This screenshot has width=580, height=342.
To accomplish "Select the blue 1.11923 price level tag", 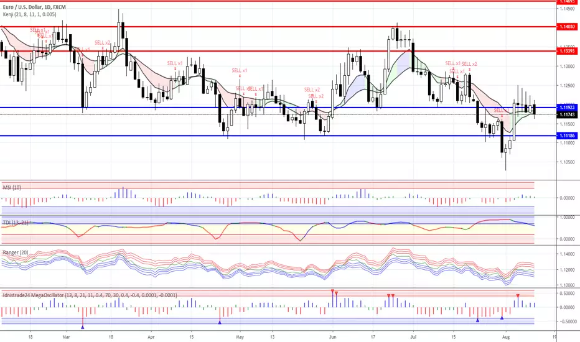I will (567, 108).
